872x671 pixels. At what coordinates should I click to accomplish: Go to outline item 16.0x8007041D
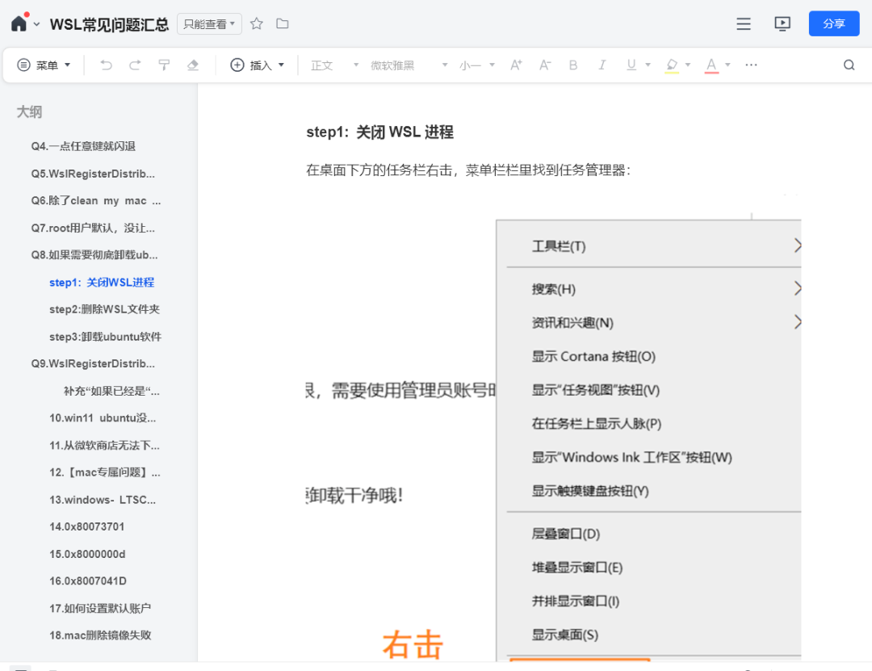click(88, 581)
